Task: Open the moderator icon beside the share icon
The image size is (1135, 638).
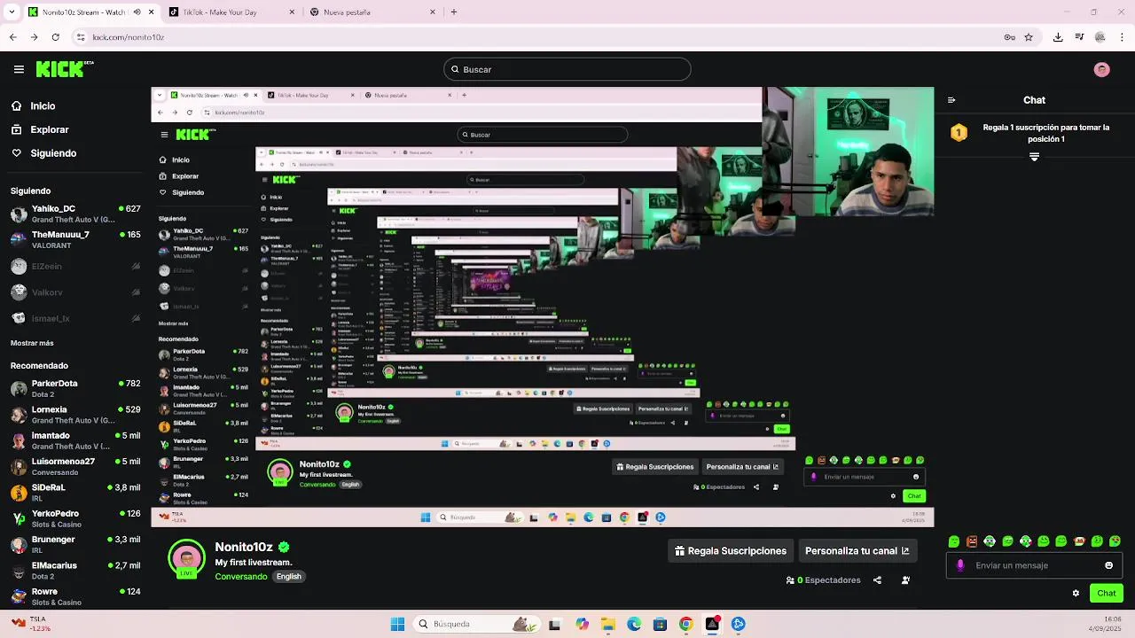Action: (905, 580)
